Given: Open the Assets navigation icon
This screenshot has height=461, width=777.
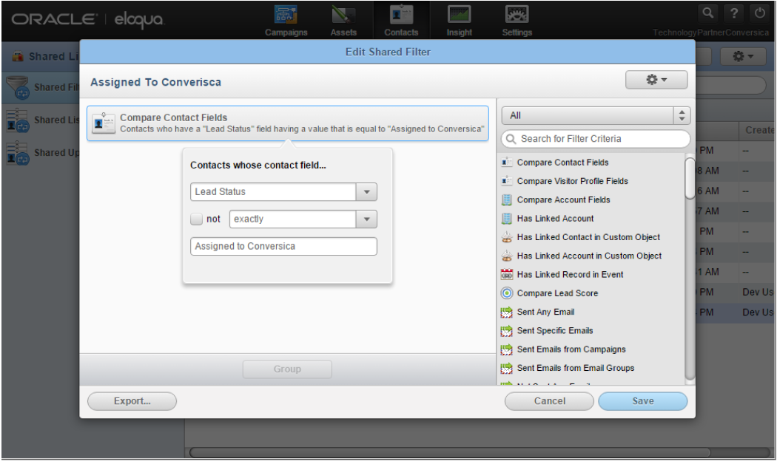Looking at the screenshot, I should (343, 15).
